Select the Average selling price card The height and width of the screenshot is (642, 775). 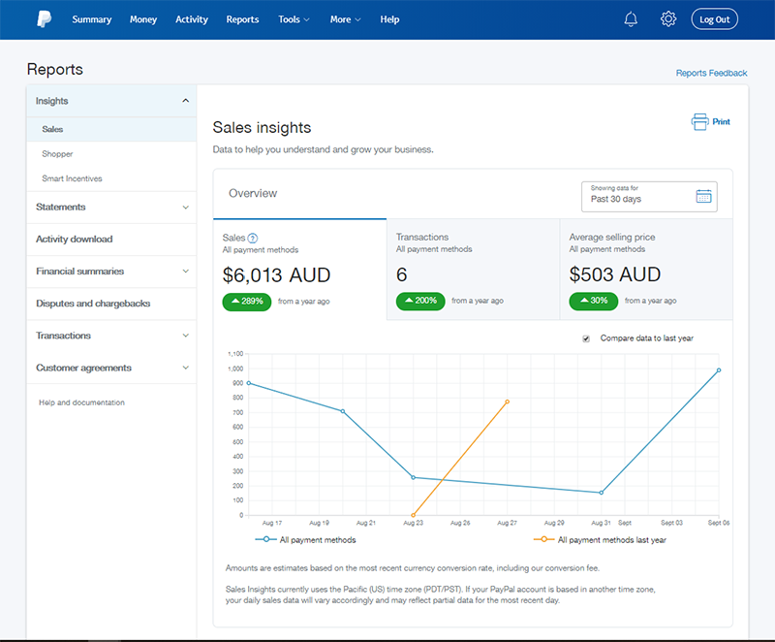645,270
